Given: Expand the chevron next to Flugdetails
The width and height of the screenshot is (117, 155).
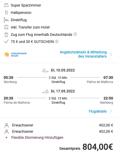Looking at the screenshot, I should click(111, 111).
